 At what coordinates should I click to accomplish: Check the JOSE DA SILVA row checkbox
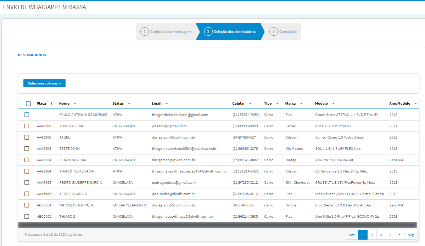pyautogui.click(x=27, y=126)
